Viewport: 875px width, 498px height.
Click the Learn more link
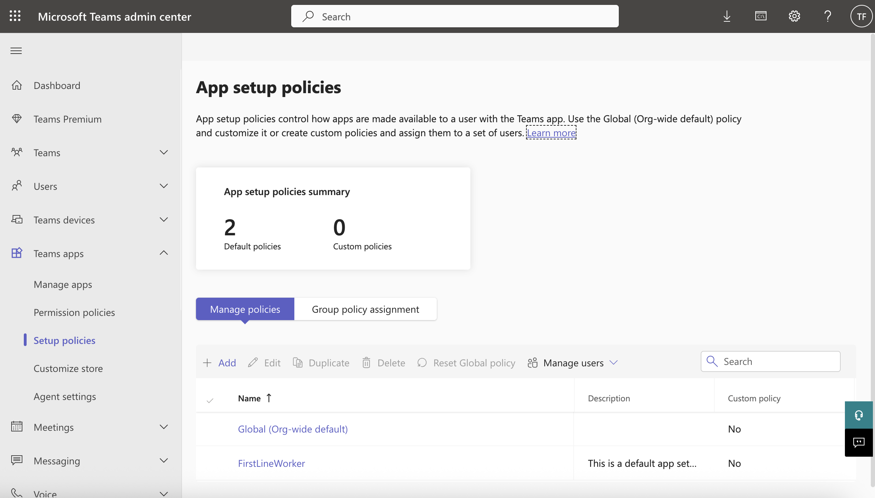click(551, 133)
